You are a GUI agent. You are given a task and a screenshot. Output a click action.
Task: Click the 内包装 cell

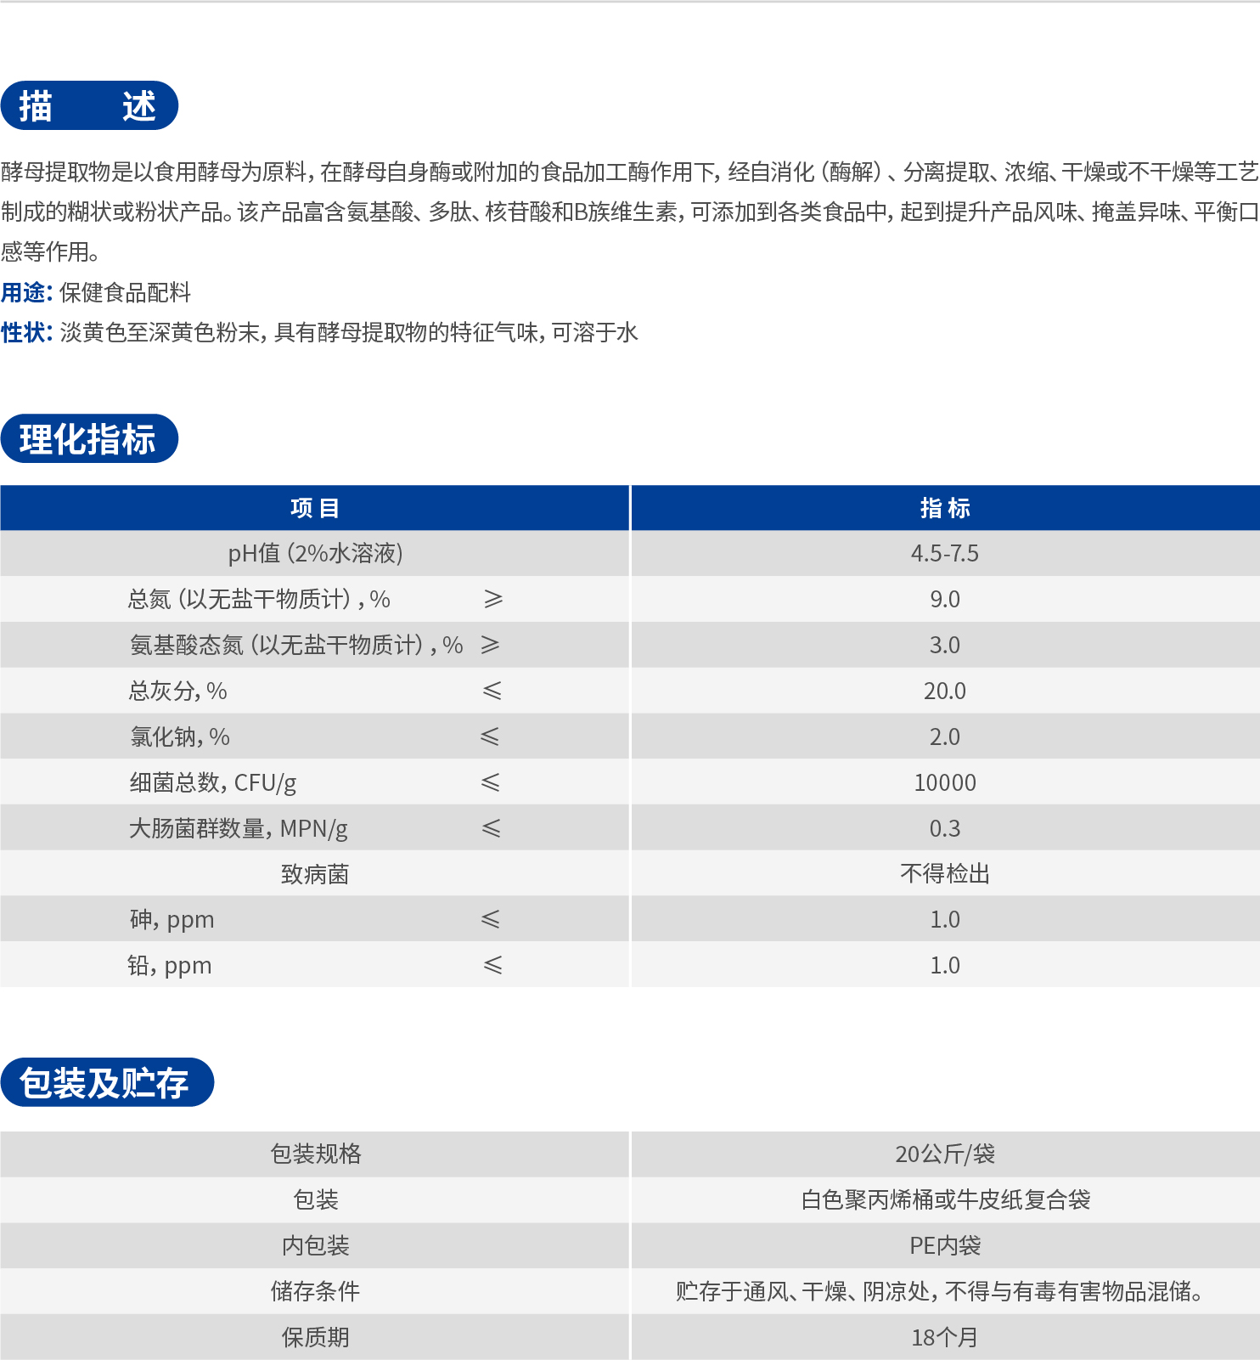(x=314, y=1245)
